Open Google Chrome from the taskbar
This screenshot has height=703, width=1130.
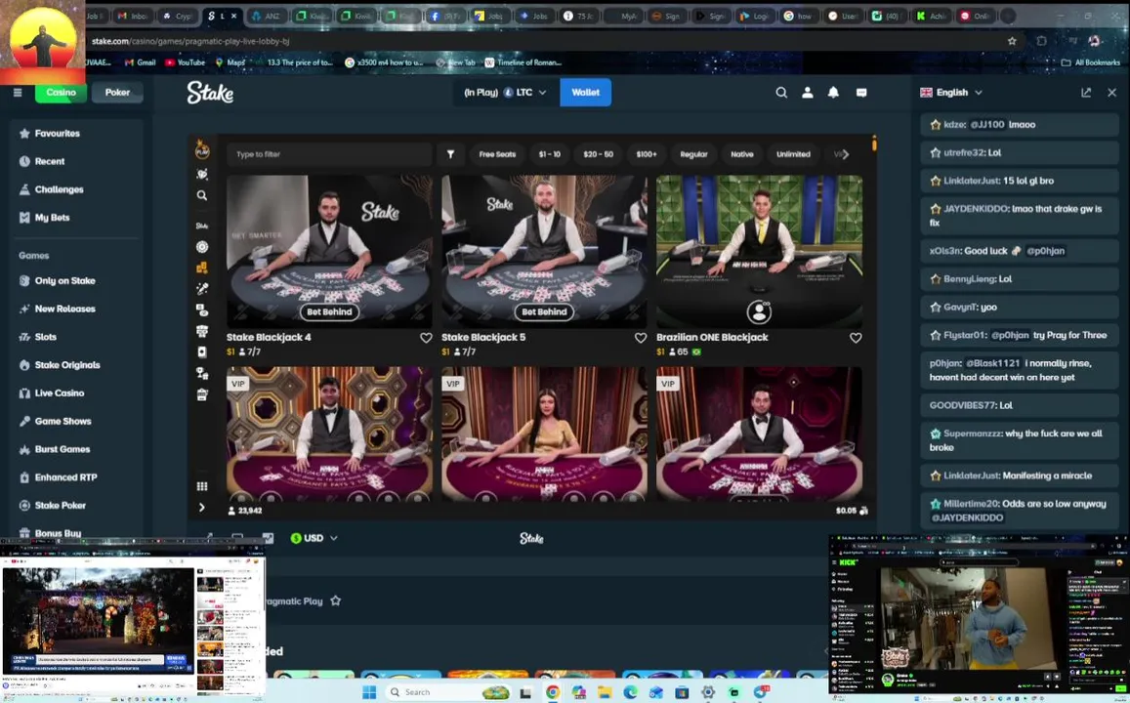(553, 692)
